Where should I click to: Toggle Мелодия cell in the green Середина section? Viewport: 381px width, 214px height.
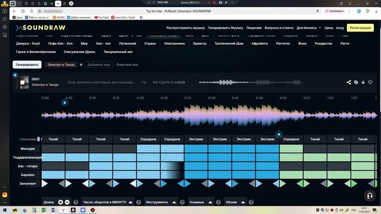coord(291,149)
